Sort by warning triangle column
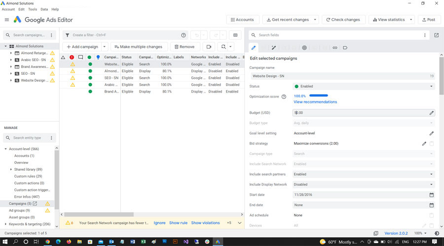Image resolution: width=444 pixels, height=246 pixels. (x=63, y=57)
